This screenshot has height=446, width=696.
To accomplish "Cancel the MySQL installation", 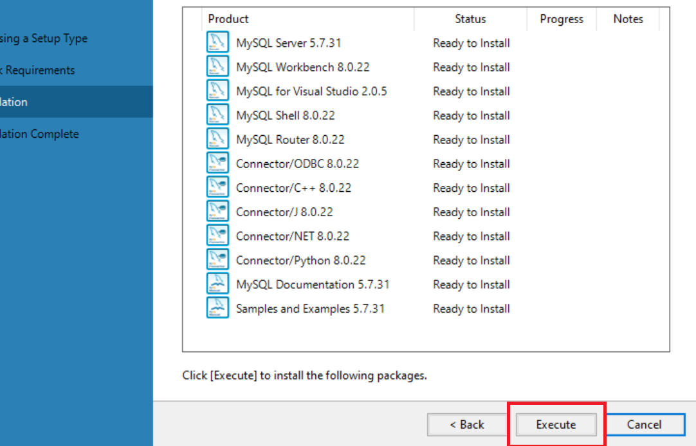I will pyautogui.click(x=644, y=425).
